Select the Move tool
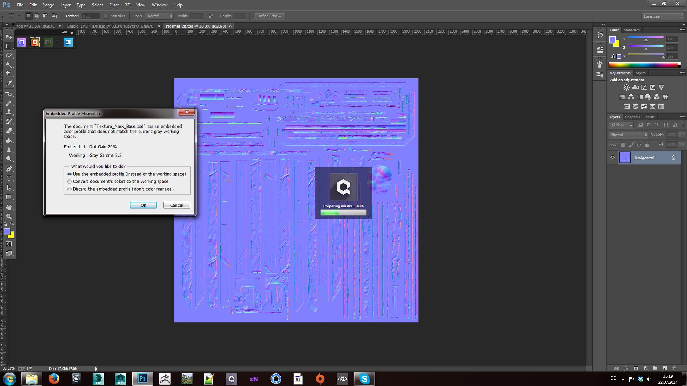687x386 pixels. pyautogui.click(x=9, y=37)
